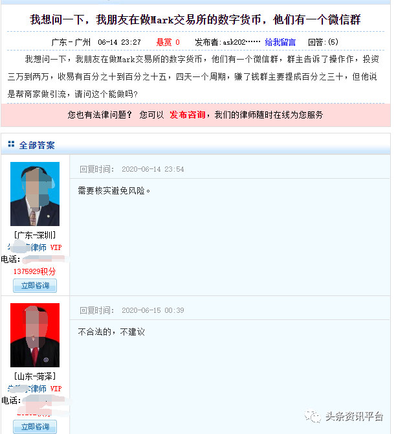Screen dimensions: 396x434
Task: Click 立即咨询 button under Shenzhen lawyer
Action: pos(35,286)
